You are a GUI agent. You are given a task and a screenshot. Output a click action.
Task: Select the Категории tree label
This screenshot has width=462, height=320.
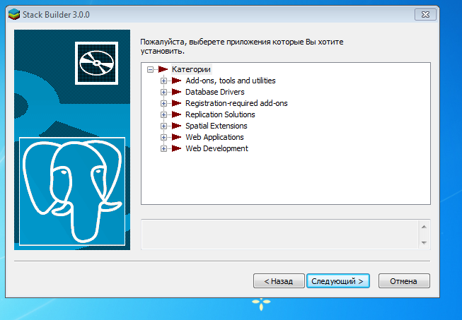191,69
